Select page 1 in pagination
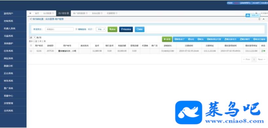The height and width of the screenshot is (128, 268). click(254, 59)
